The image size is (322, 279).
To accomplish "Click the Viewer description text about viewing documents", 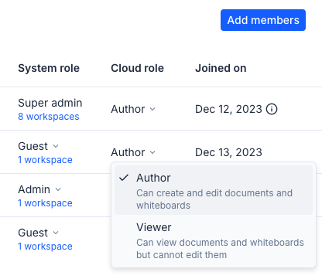I will click(220, 249).
